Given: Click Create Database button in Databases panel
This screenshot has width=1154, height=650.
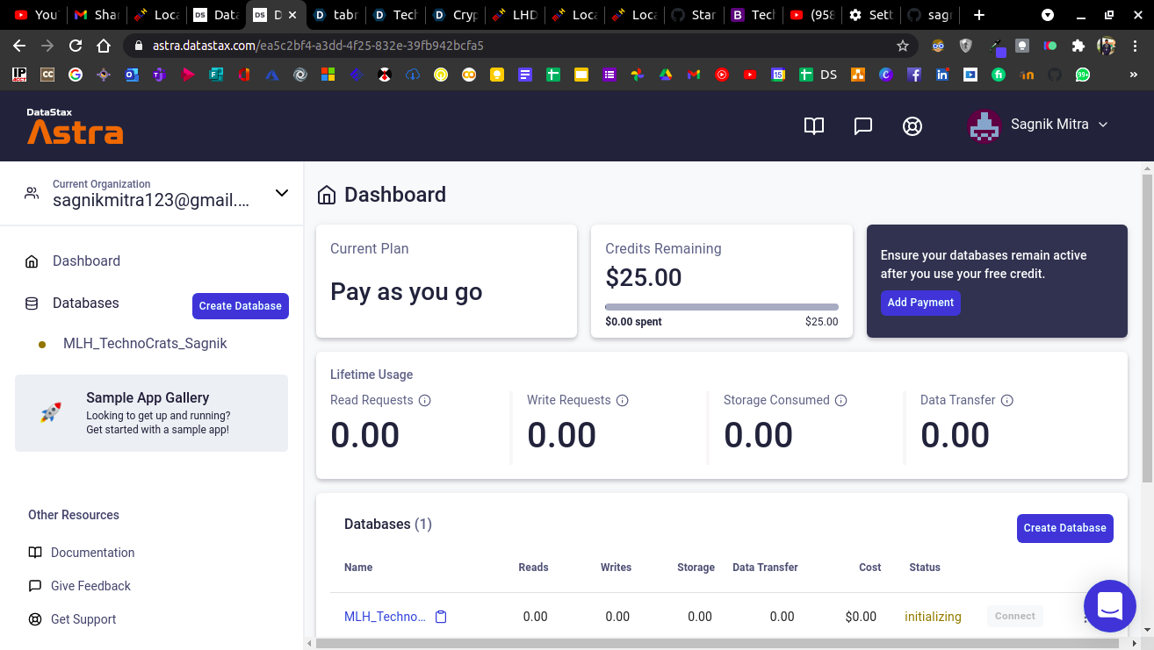Looking at the screenshot, I should point(1064,528).
